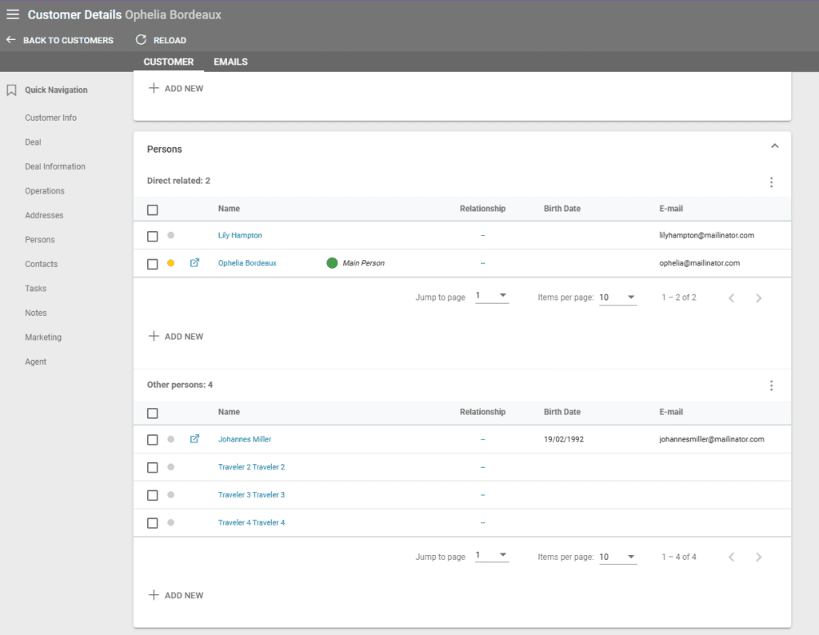This screenshot has height=635, width=819.
Task: Click the Back to Customers arrow
Action: [11, 40]
